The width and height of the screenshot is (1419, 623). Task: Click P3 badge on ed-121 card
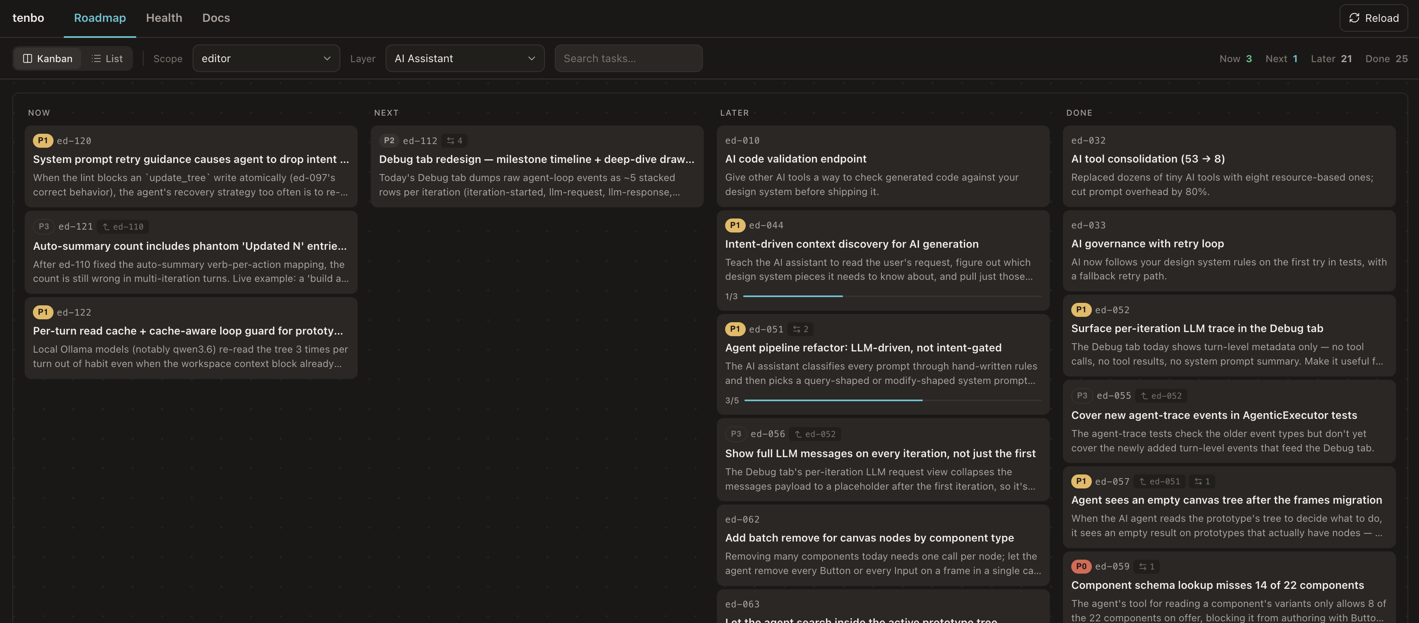[x=44, y=226]
